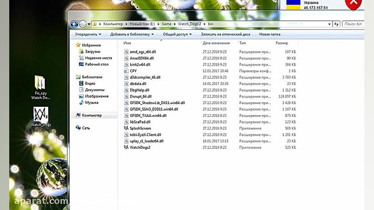The width and height of the screenshot is (374, 210).
Task: Go to 'Game' folder in breadcrumb
Action: 167,24
